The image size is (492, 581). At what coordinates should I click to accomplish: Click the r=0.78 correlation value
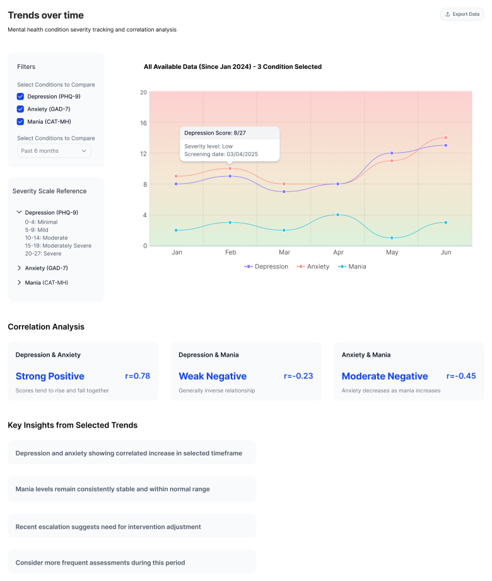tap(138, 376)
